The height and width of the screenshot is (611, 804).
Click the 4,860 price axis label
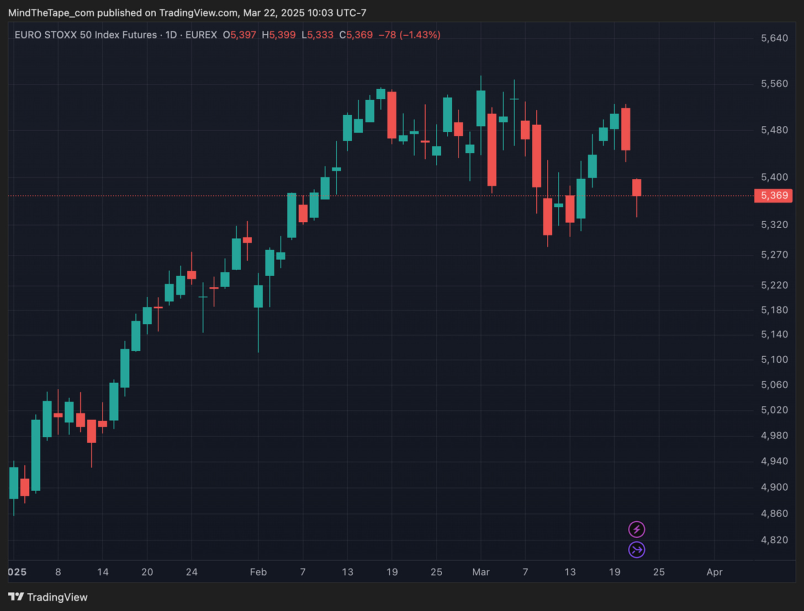(774, 513)
